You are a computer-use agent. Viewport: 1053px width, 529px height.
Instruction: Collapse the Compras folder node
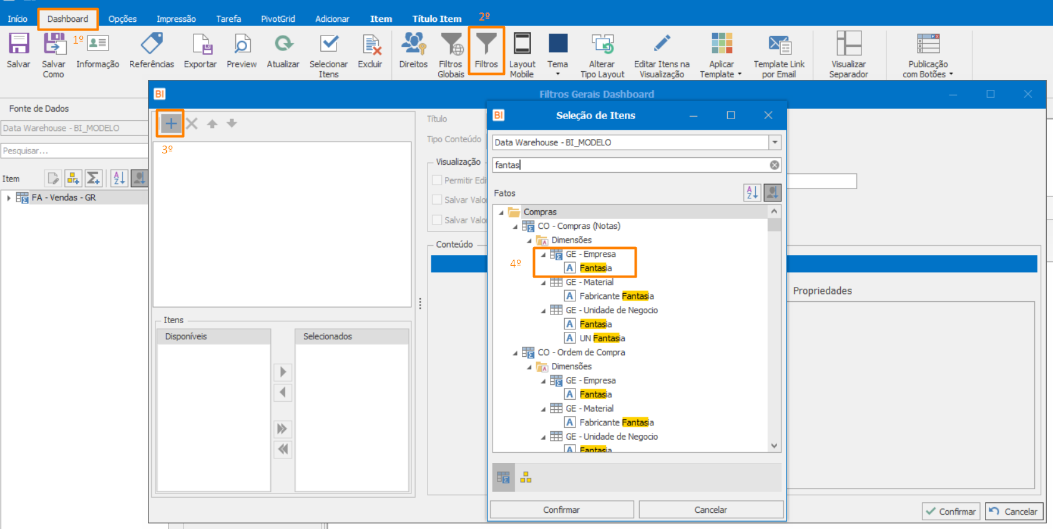point(501,212)
